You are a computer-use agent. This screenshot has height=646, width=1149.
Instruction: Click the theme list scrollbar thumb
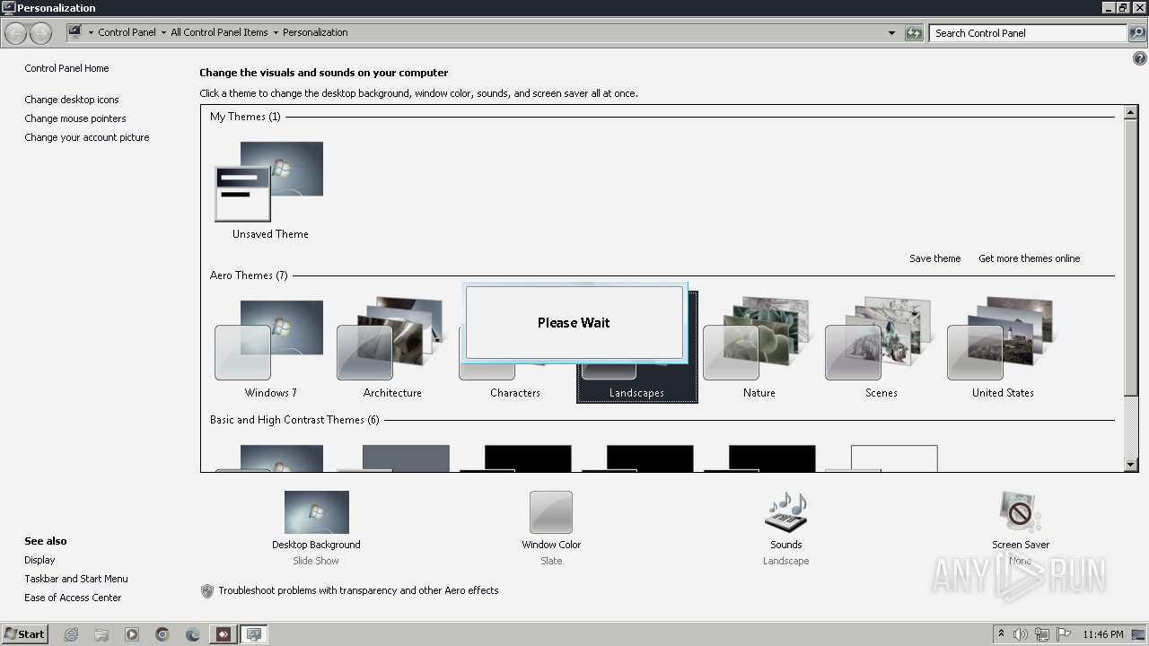point(1131,258)
